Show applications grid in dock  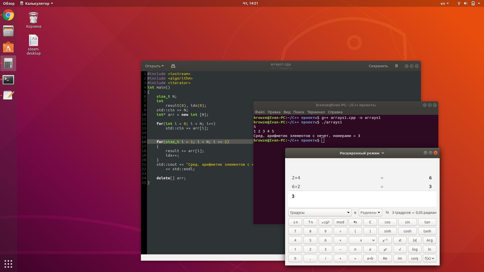coord(8,264)
